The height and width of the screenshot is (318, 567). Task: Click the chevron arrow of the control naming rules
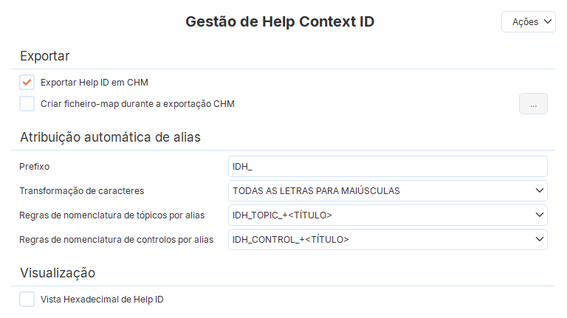pos(538,240)
